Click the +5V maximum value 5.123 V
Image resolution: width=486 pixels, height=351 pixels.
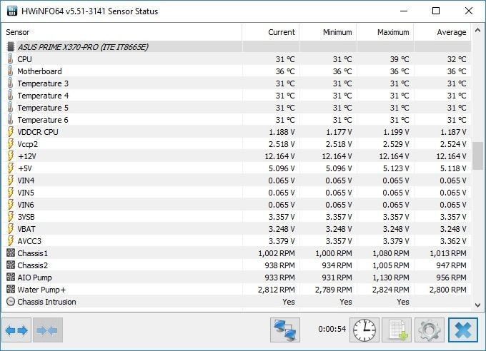pyautogui.click(x=396, y=168)
